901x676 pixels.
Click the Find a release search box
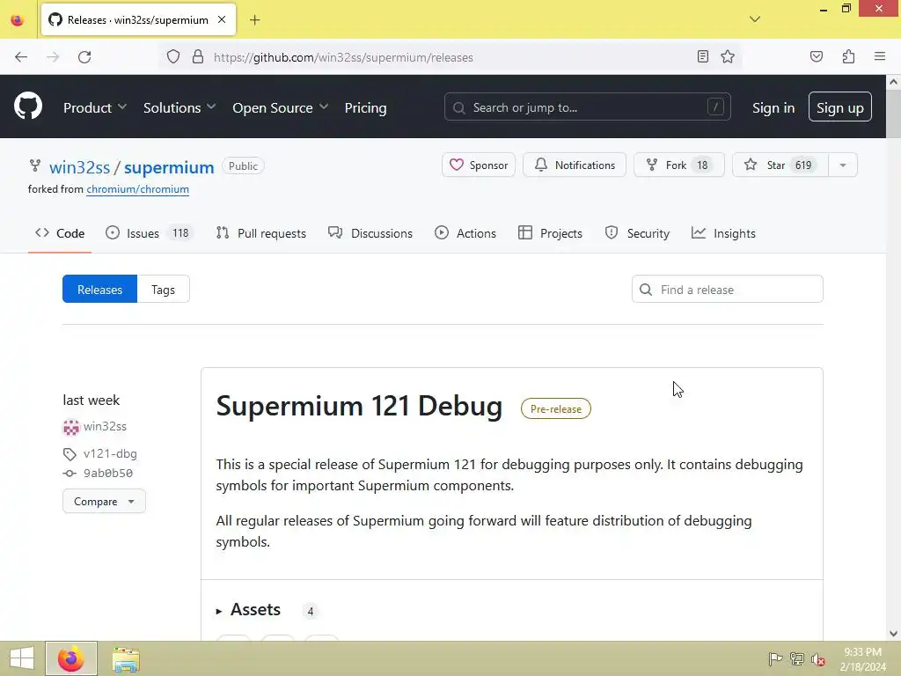(x=727, y=289)
